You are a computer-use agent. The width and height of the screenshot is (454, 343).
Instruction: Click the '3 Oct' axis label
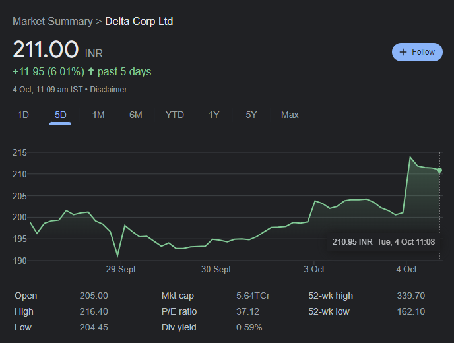pos(314,269)
